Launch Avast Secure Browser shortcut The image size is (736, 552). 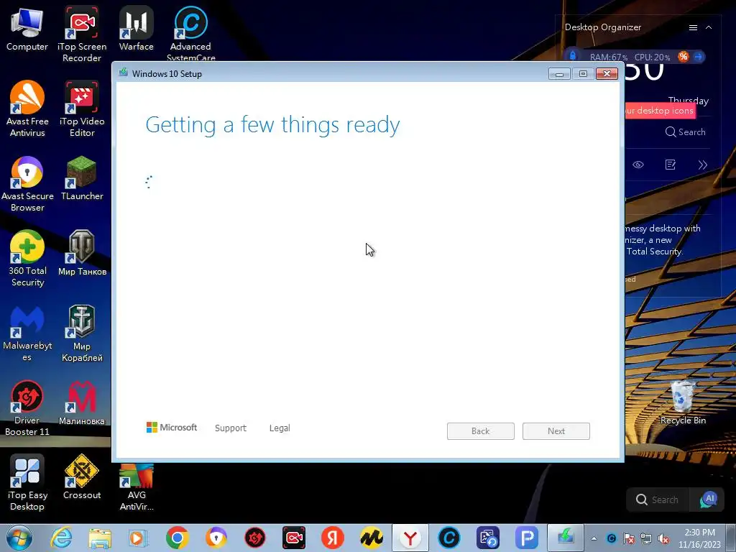click(x=27, y=184)
